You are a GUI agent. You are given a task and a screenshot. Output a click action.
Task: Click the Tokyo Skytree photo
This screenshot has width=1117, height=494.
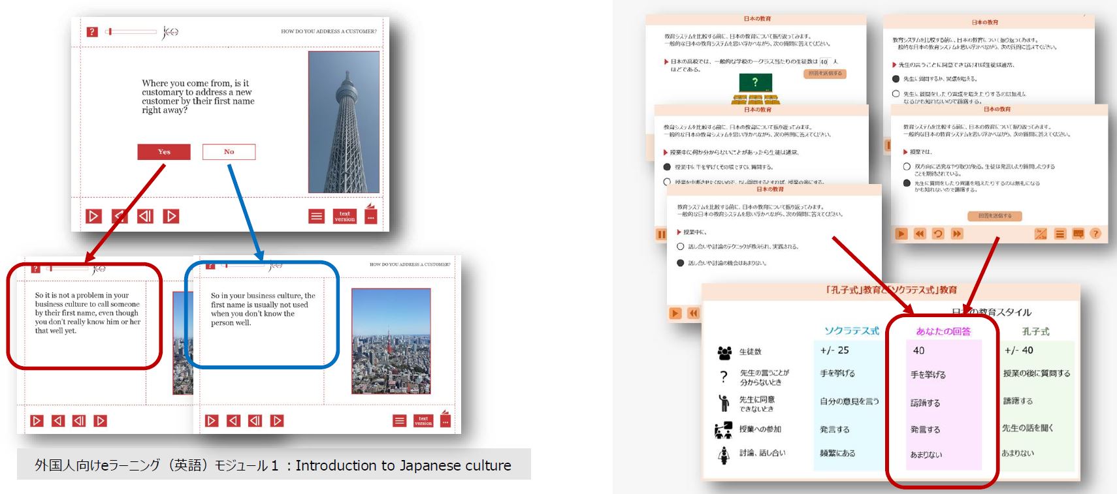pos(344,122)
